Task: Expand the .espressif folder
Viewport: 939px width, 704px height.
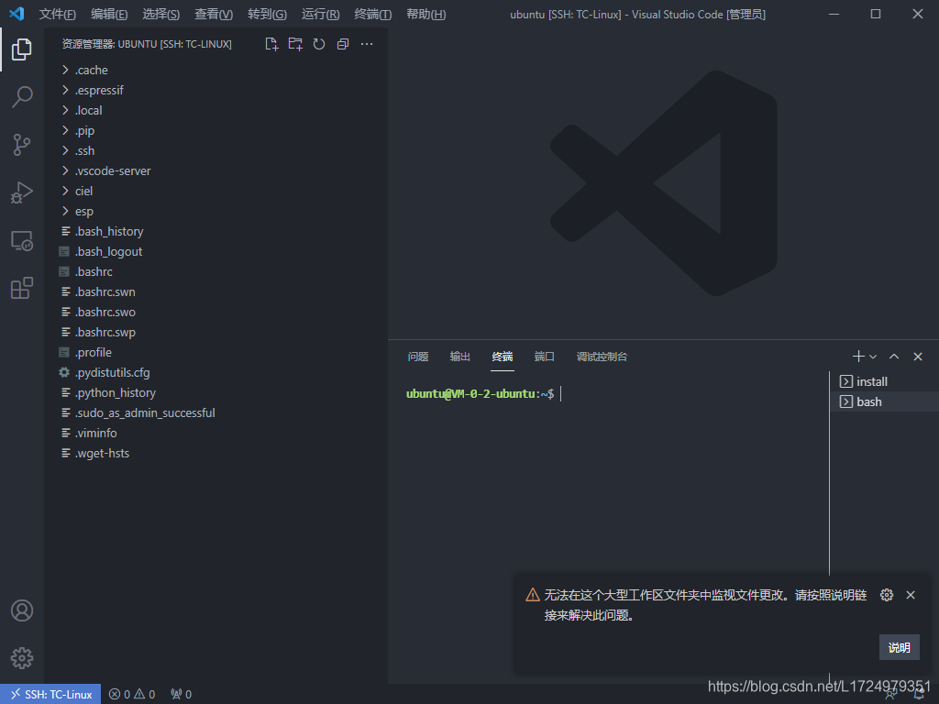Action: pyautogui.click(x=216, y=91)
